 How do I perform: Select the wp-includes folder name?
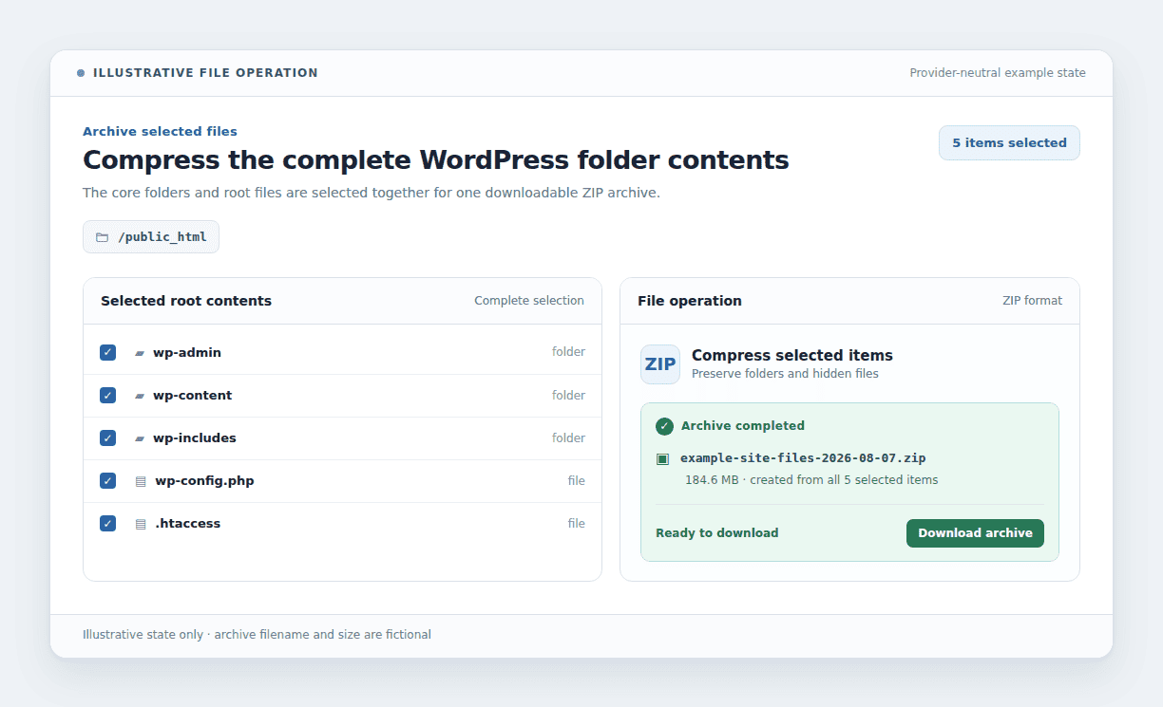tap(195, 437)
